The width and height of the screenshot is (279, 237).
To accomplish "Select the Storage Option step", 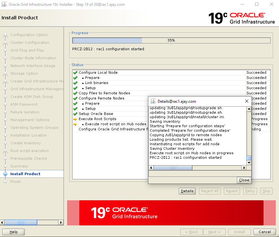I will (24, 73).
